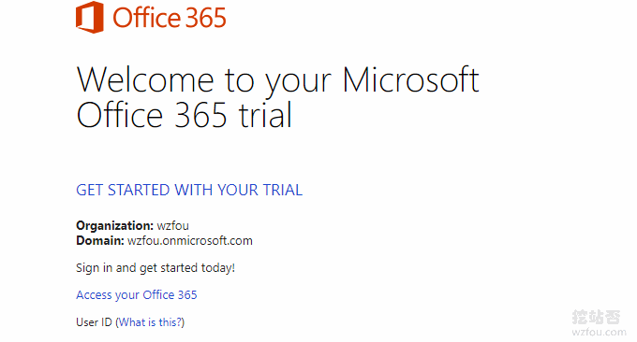Click the organization value wzfou
This screenshot has height=342, width=637.
click(x=173, y=226)
